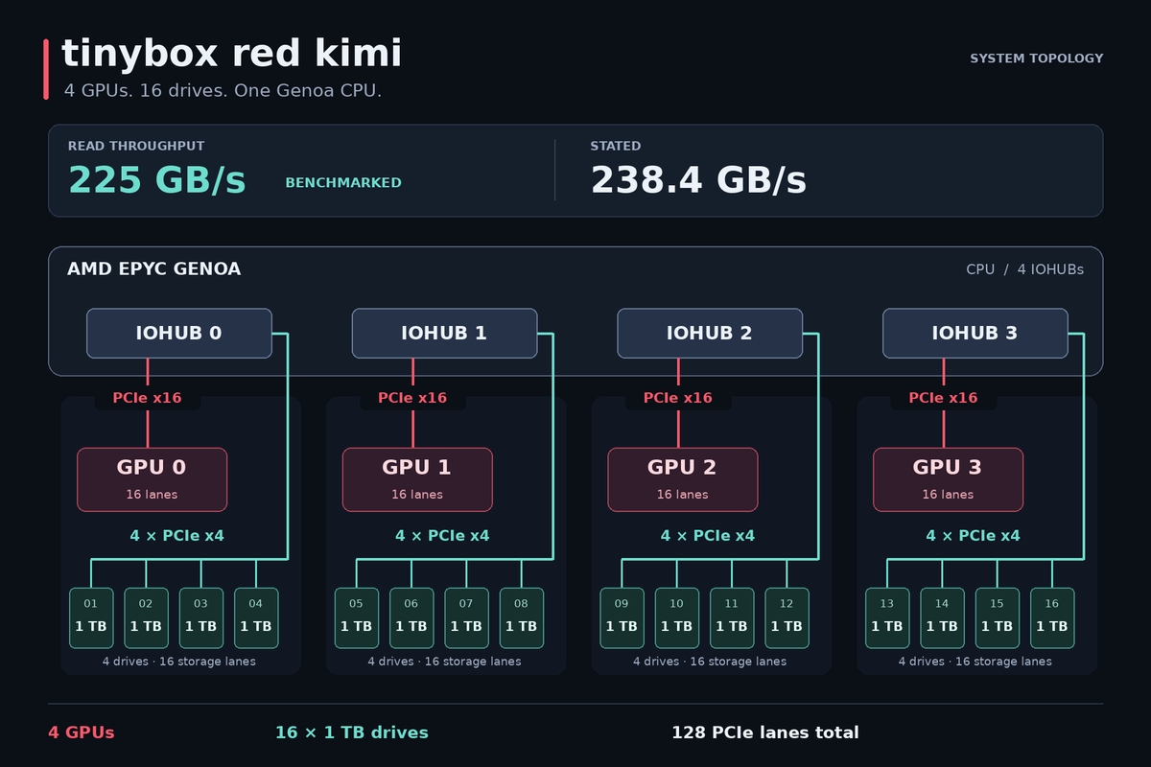Click the SYSTEM TOPOLOGY label
The height and width of the screenshot is (767, 1151).
[1037, 58]
